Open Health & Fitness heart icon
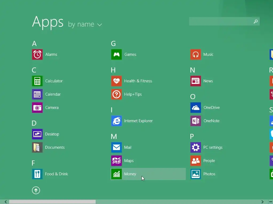This screenshot has height=204, width=273. (117, 81)
